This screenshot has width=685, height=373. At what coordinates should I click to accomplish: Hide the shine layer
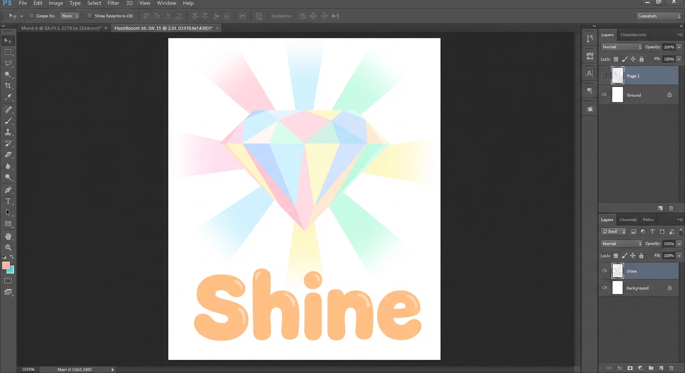[604, 271]
